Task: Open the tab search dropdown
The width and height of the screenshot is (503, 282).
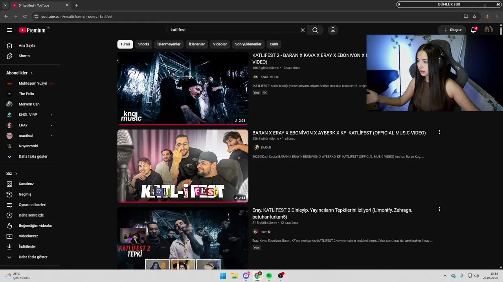Action: point(5,5)
